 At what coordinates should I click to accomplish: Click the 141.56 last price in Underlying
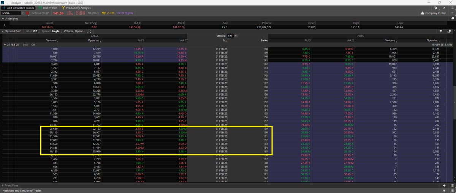46,27
